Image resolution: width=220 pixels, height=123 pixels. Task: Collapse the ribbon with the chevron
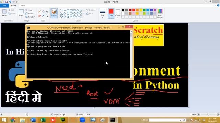pos(214,5)
